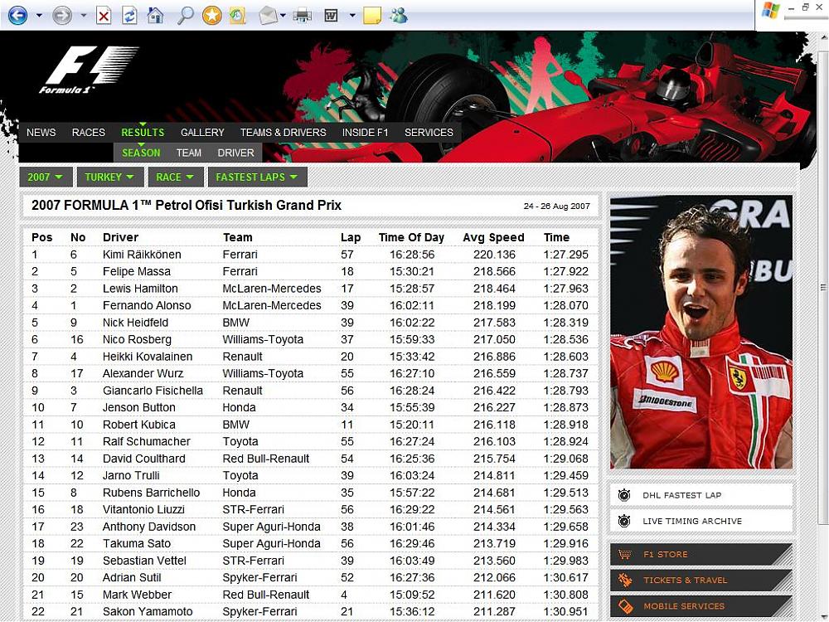Click the Stop loading icon with red X

coord(104,15)
